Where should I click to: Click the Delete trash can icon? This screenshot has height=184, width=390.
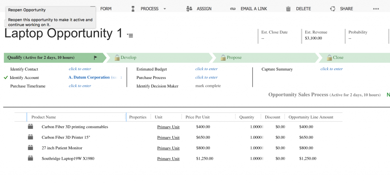[288, 9]
